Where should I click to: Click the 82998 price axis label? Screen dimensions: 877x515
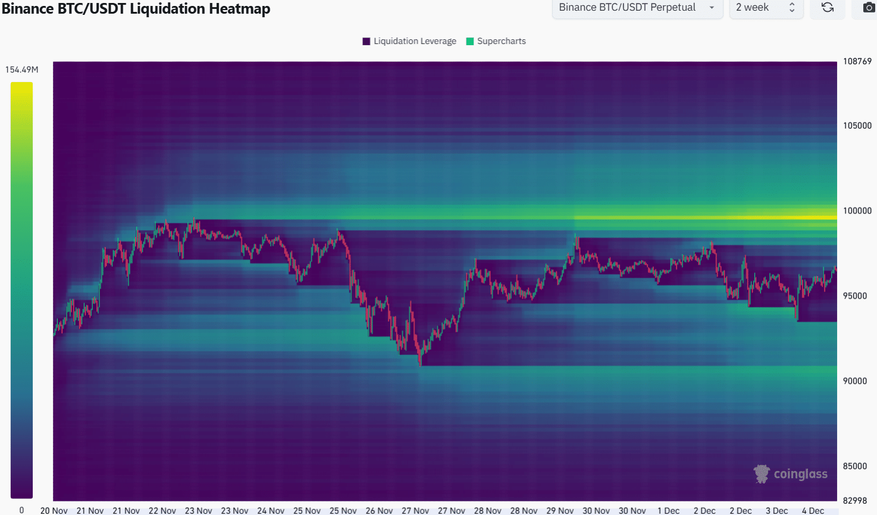tap(855, 500)
